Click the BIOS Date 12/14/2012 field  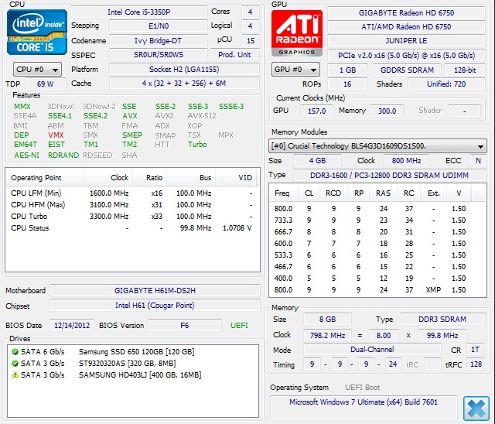(x=72, y=326)
